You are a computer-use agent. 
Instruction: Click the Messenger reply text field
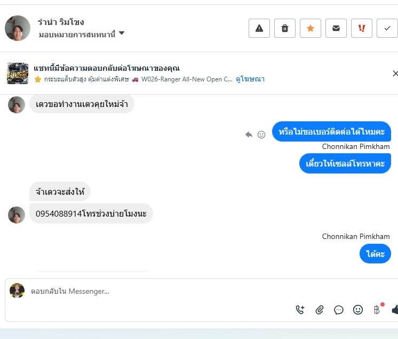(160, 291)
